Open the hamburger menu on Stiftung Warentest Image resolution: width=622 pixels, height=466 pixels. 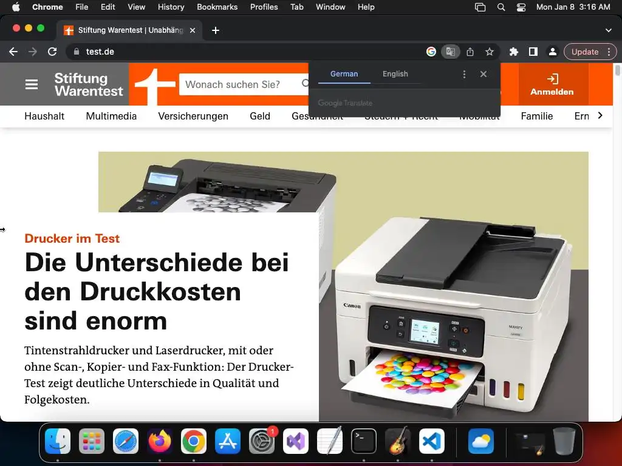[32, 84]
